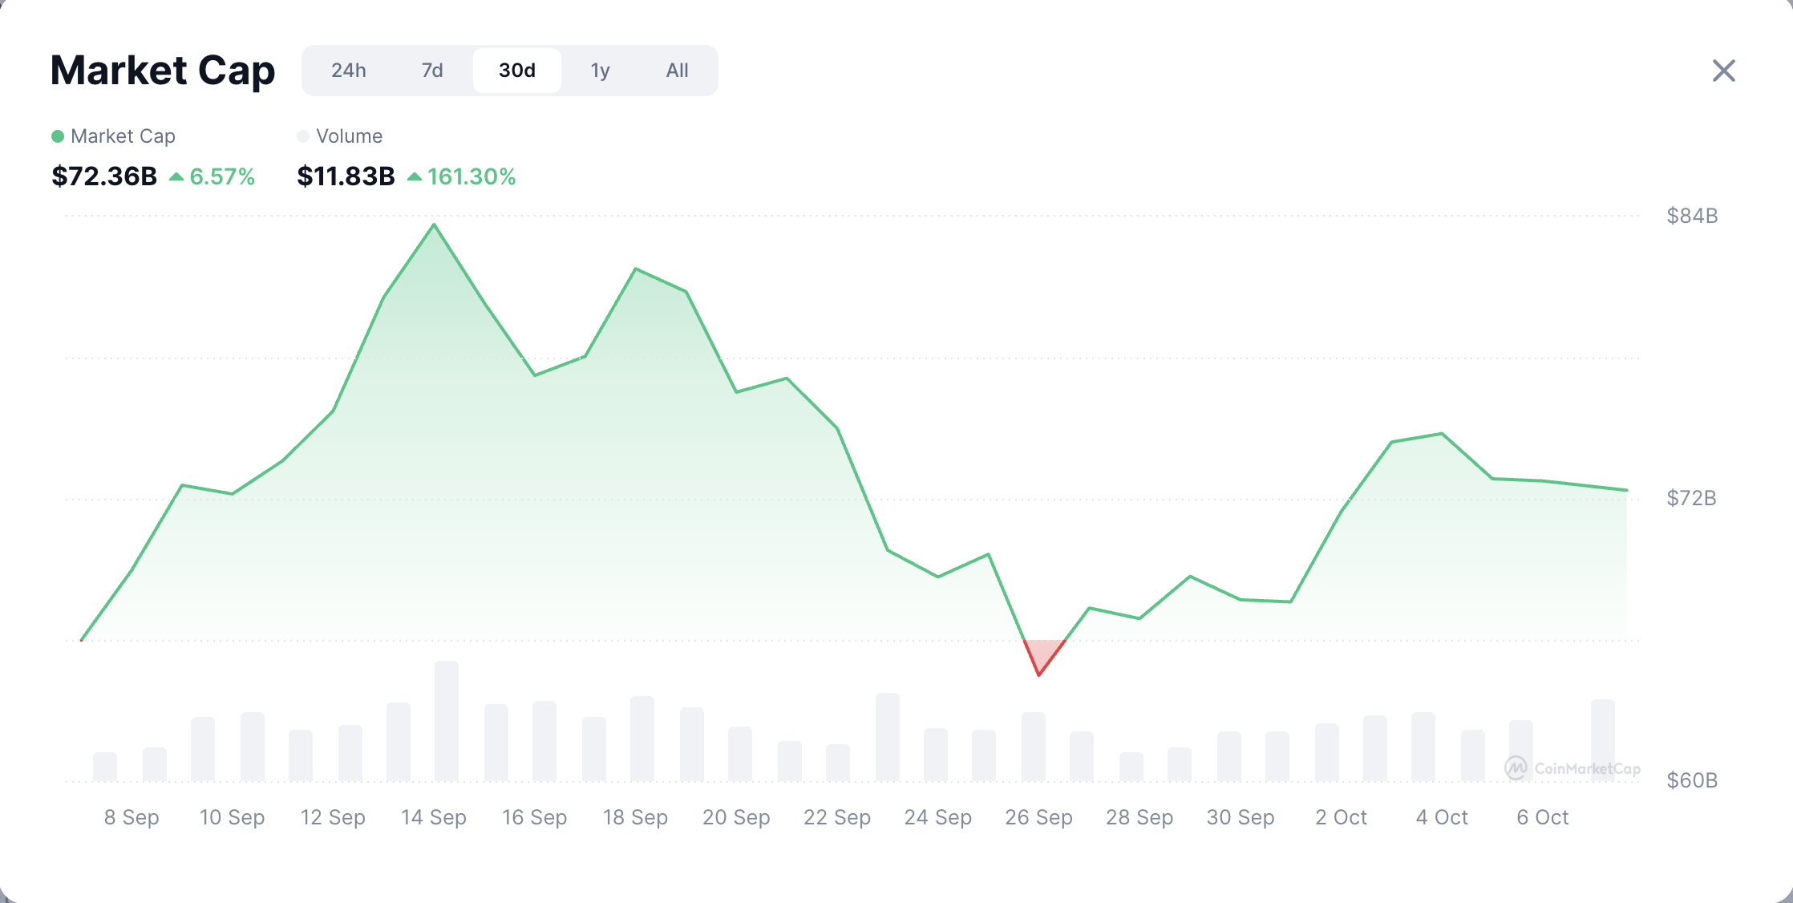Expand the 30d timeframe selector

pos(517,71)
